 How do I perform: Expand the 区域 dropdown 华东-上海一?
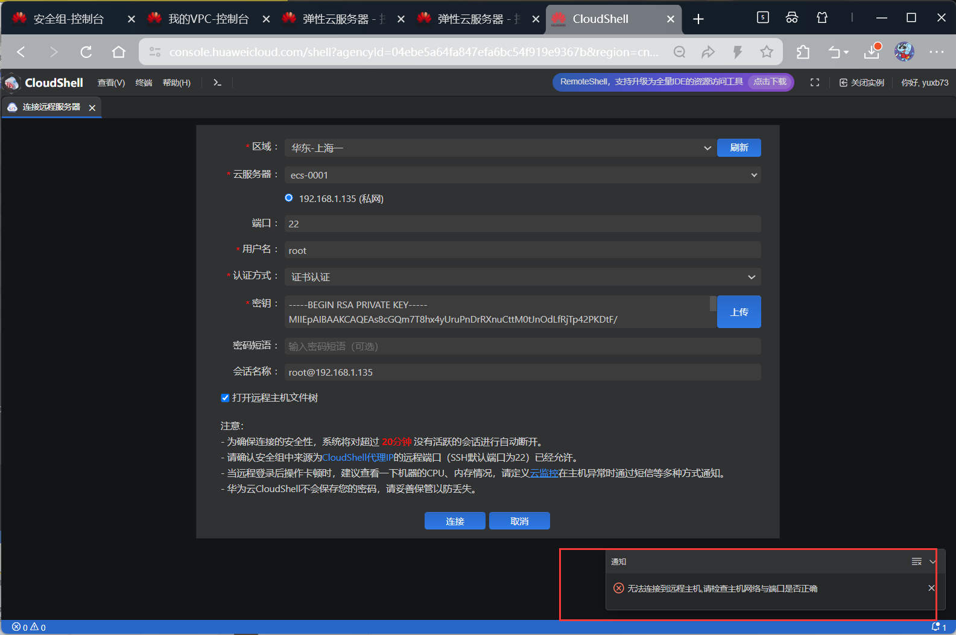500,148
